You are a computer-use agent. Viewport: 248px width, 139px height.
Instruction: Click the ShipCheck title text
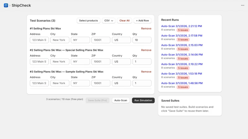(21, 5)
